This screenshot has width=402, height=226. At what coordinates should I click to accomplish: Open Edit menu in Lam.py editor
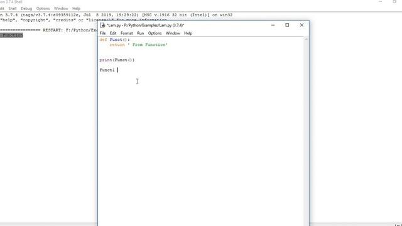[113, 33]
